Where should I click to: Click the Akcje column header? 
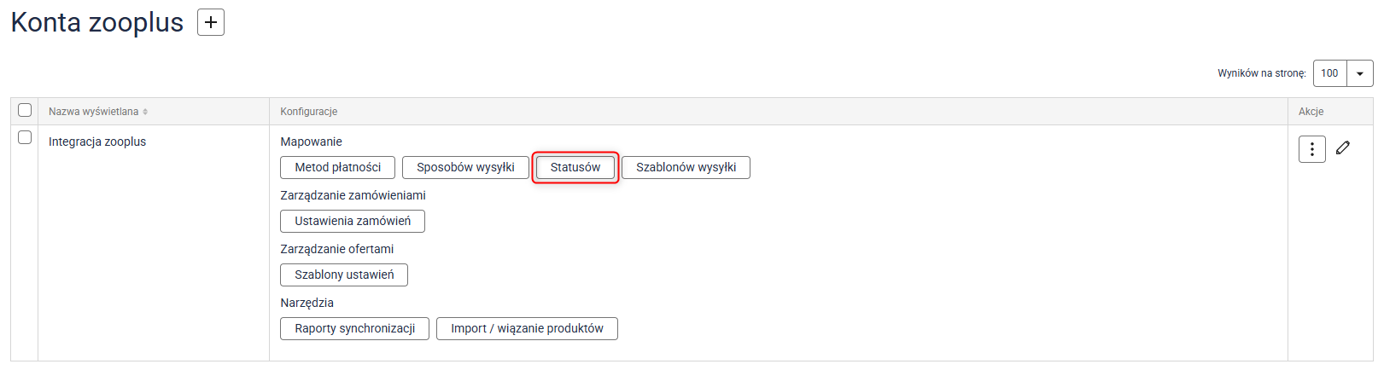[1311, 112]
